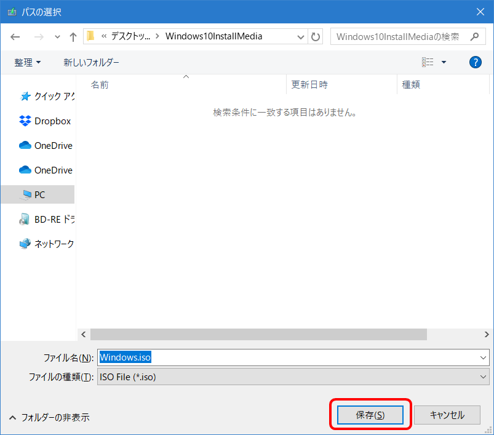Open the view options dropdown arrow
494x435 pixels.
pyautogui.click(x=443, y=62)
